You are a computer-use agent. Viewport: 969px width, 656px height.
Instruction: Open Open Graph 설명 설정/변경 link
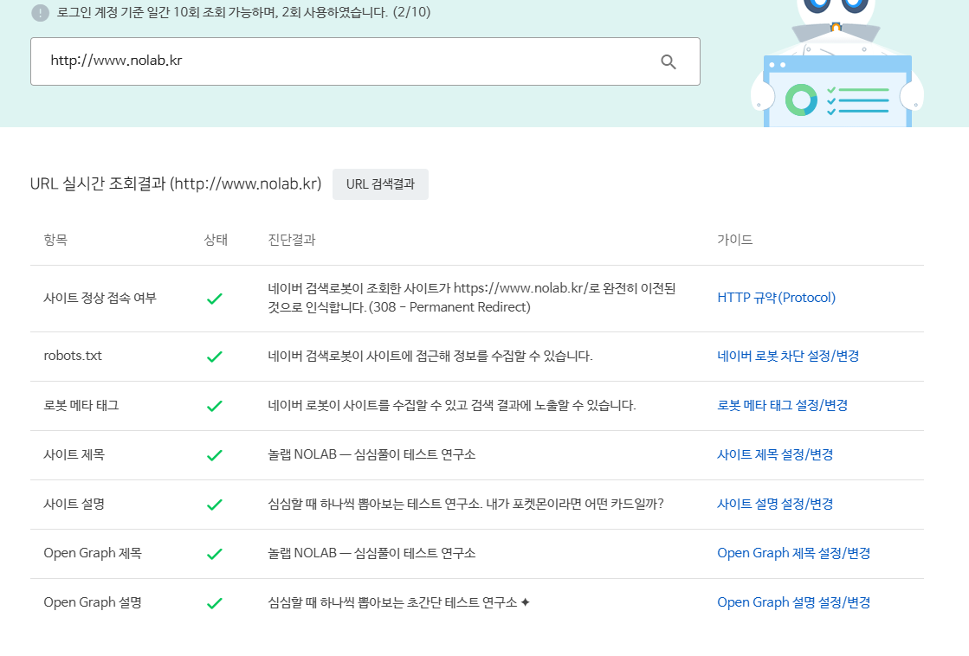[x=793, y=603]
